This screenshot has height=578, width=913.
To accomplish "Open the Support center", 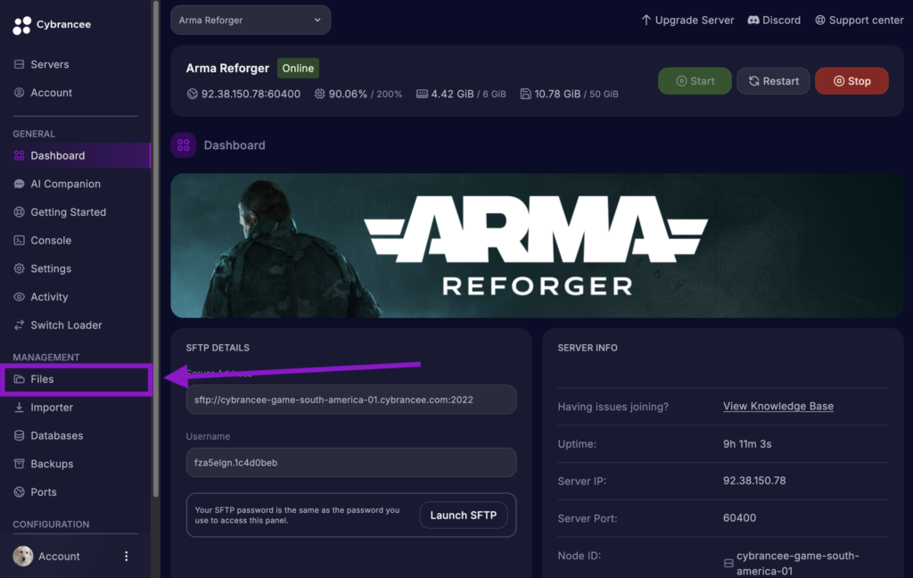I will [859, 21].
